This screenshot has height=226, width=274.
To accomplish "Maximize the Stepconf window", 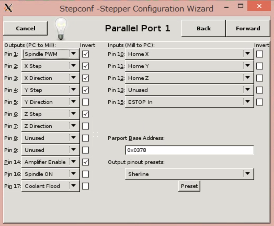I will point(241,6).
